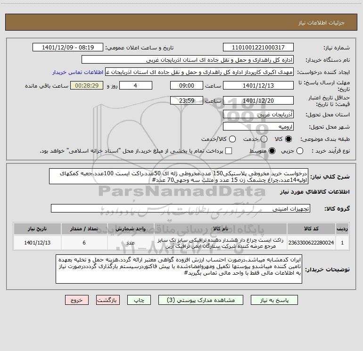363x351 pixels.
Task: Click the unit cell عدد
Action: [x=131, y=243]
